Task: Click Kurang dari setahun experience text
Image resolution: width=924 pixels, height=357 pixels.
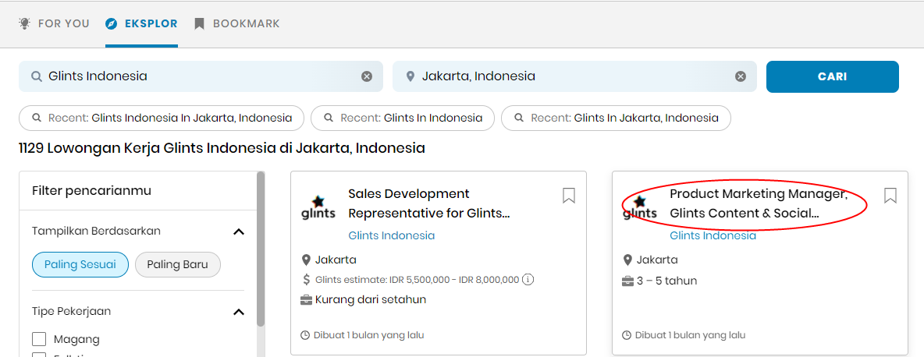Action: [x=371, y=300]
